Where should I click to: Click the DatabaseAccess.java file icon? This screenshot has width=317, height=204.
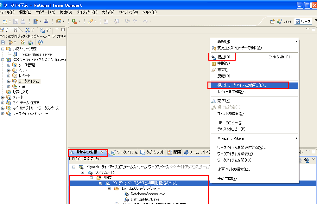[x=126, y=194]
